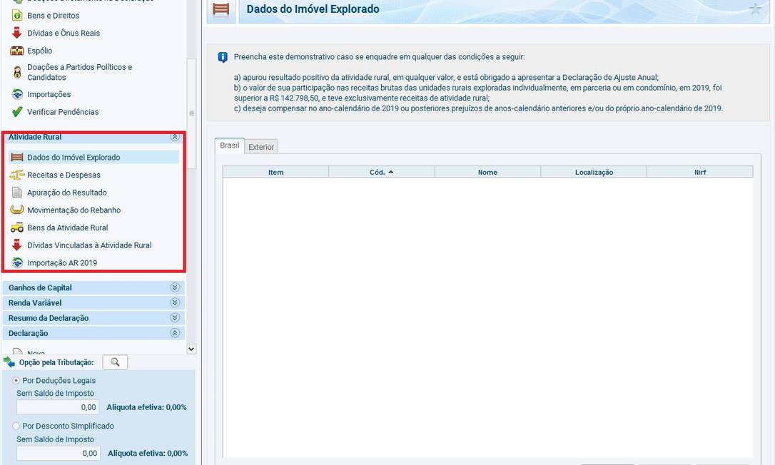Click the Verificar Pendências checkmark icon
Image resolution: width=775 pixels, height=465 pixels.
tap(16, 112)
